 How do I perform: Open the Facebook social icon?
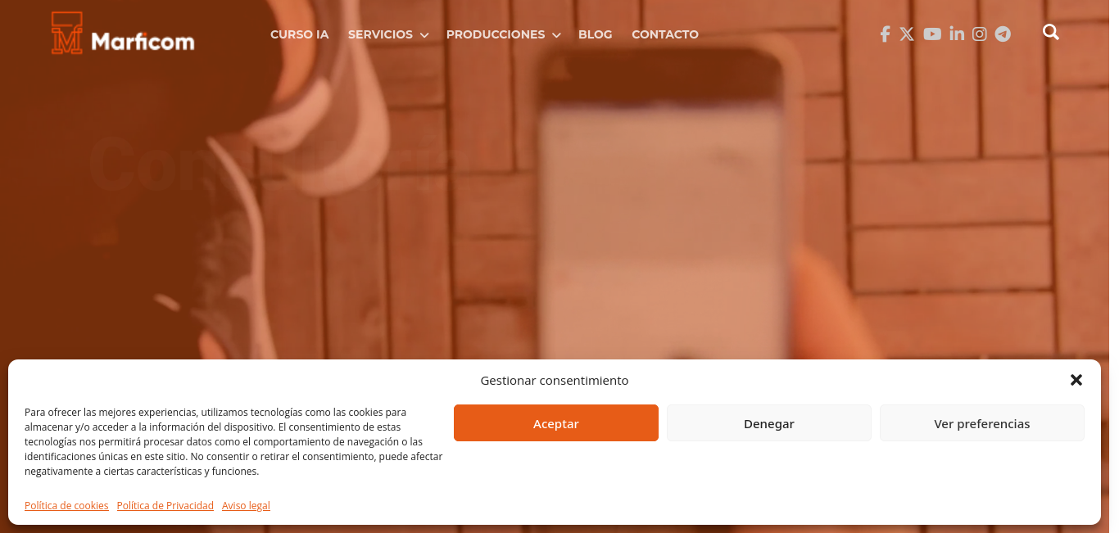(x=885, y=34)
